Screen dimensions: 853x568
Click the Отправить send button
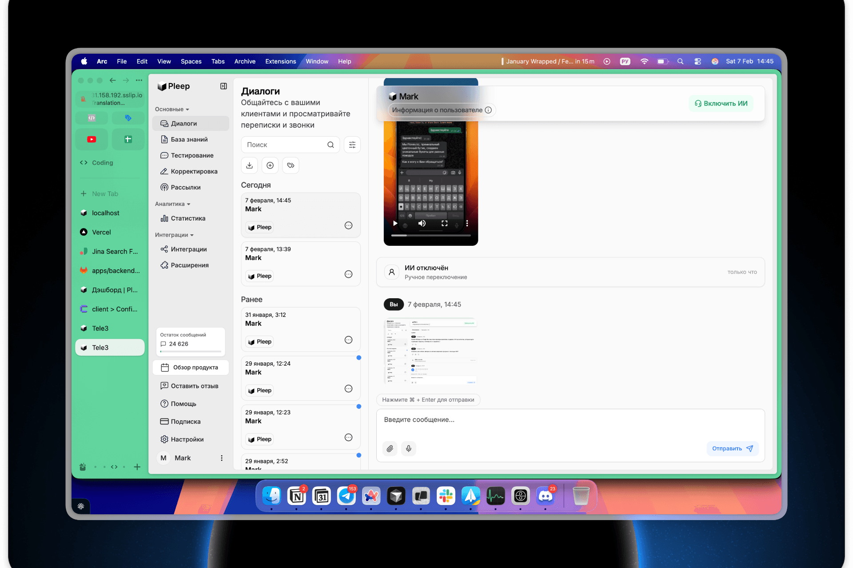click(x=732, y=449)
